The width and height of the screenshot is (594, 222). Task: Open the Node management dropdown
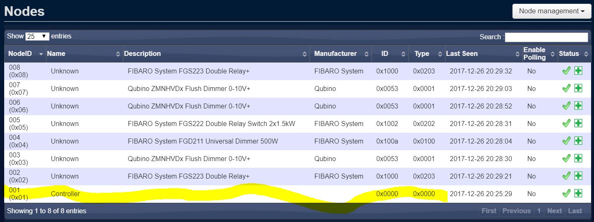click(x=551, y=11)
